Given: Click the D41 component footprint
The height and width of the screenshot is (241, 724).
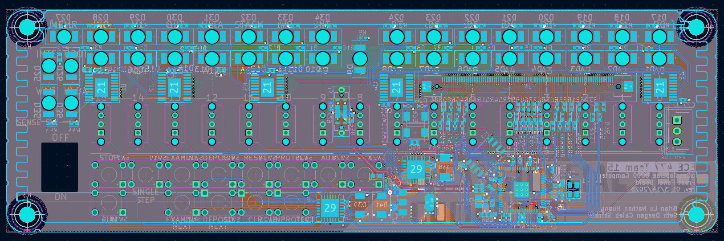Looking at the screenshot, I should [x=381, y=205].
